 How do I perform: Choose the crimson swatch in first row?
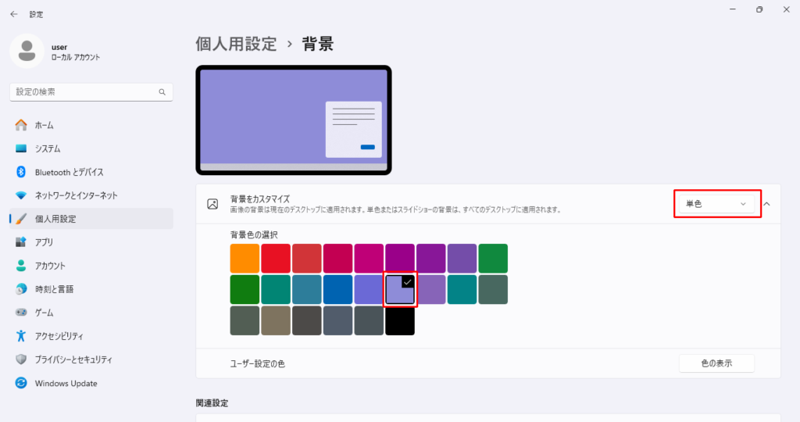pyautogui.click(x=337, y=258)
